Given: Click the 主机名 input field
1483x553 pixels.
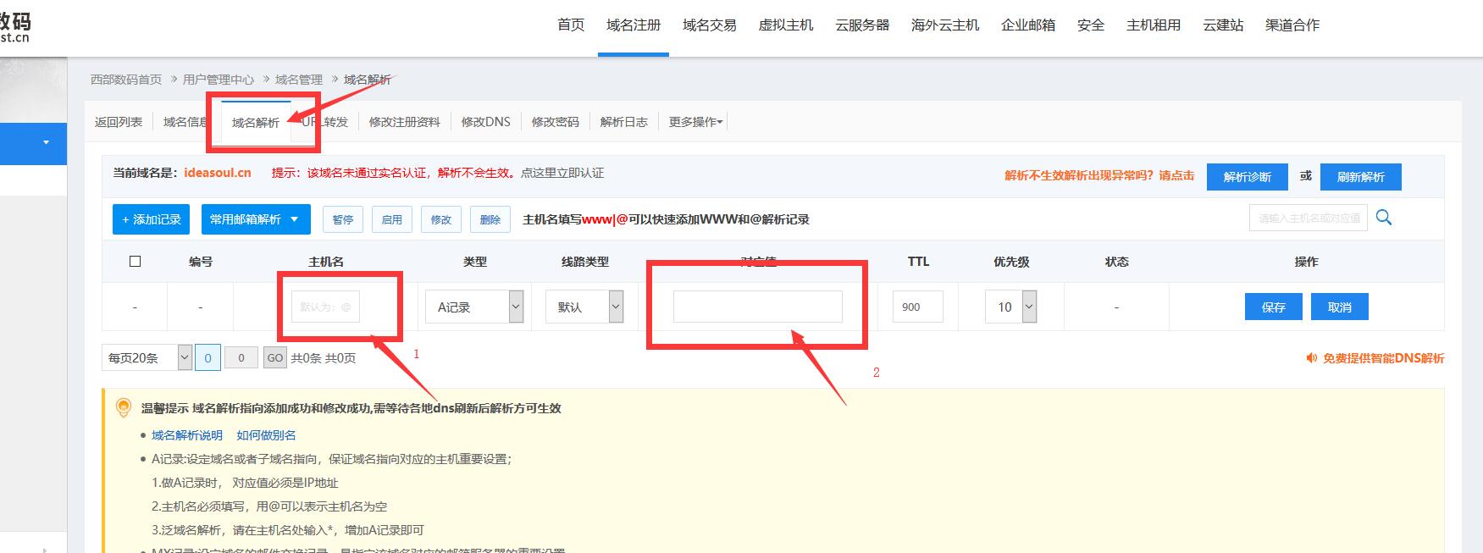Looking at the screenshot, I should tap(325, 307).
